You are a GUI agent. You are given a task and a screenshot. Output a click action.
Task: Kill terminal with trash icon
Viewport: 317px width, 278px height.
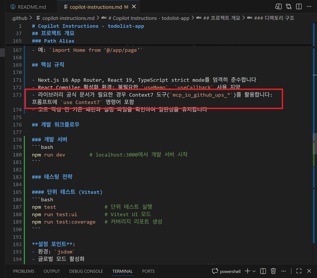coord(273,271)
